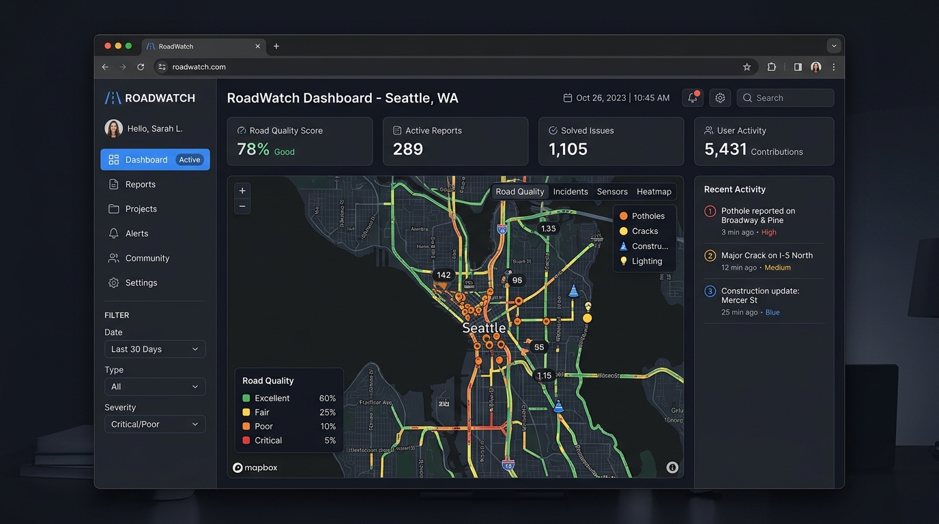Open the notifications bell icon

pos(692,98)
